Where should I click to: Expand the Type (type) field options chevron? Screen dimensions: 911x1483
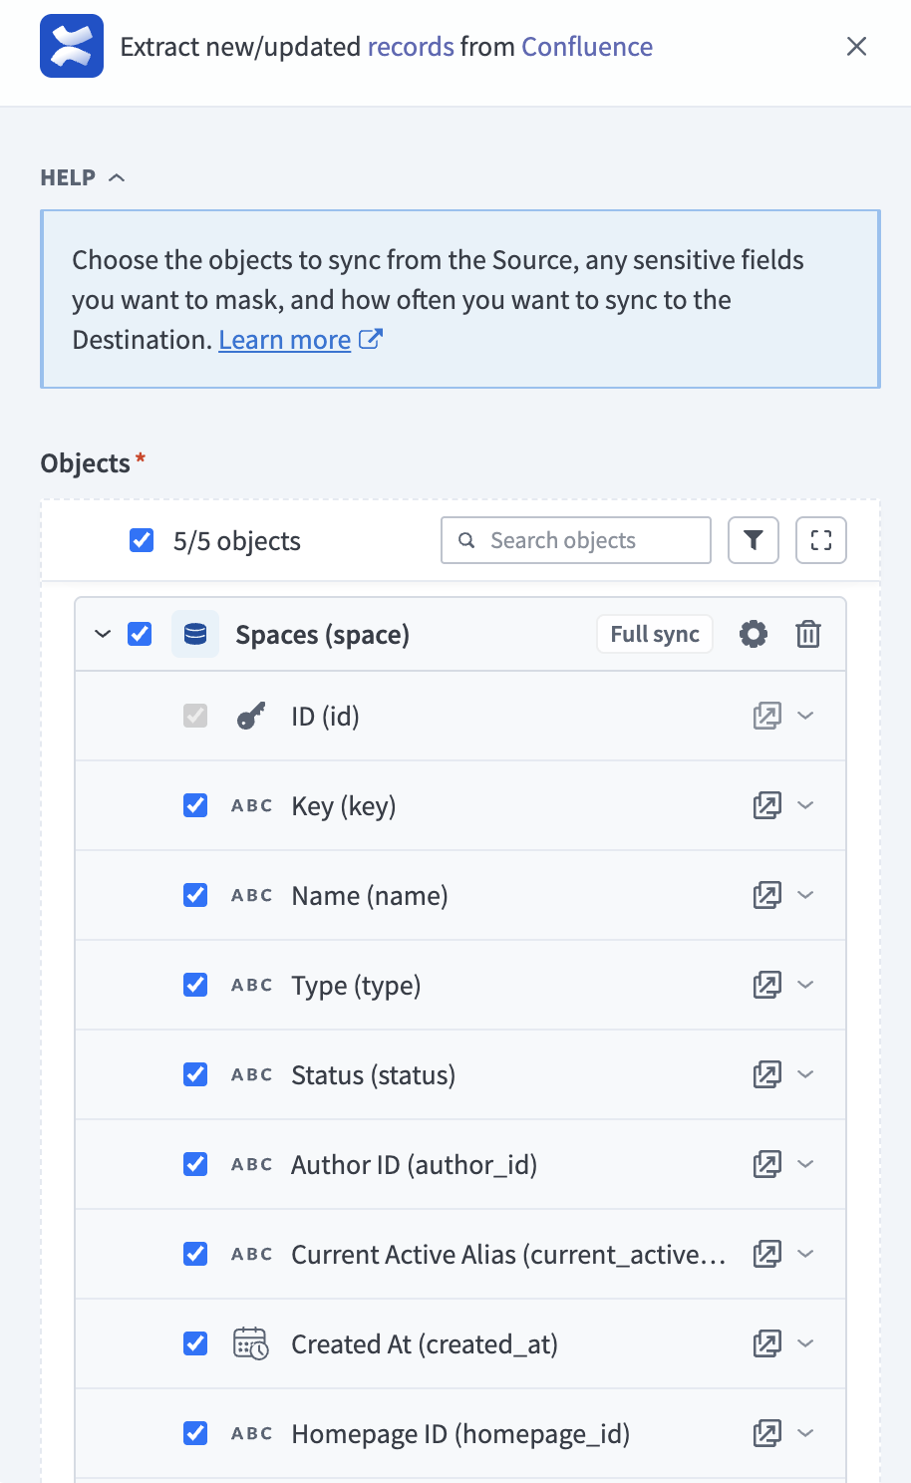(806, 985)
